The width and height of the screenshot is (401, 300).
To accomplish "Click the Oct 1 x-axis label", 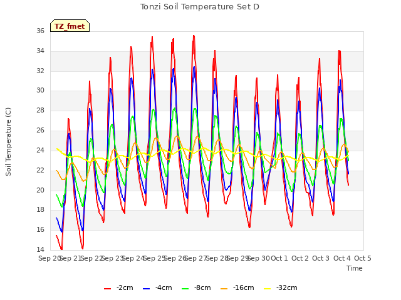I will click(x=279, y=258).
